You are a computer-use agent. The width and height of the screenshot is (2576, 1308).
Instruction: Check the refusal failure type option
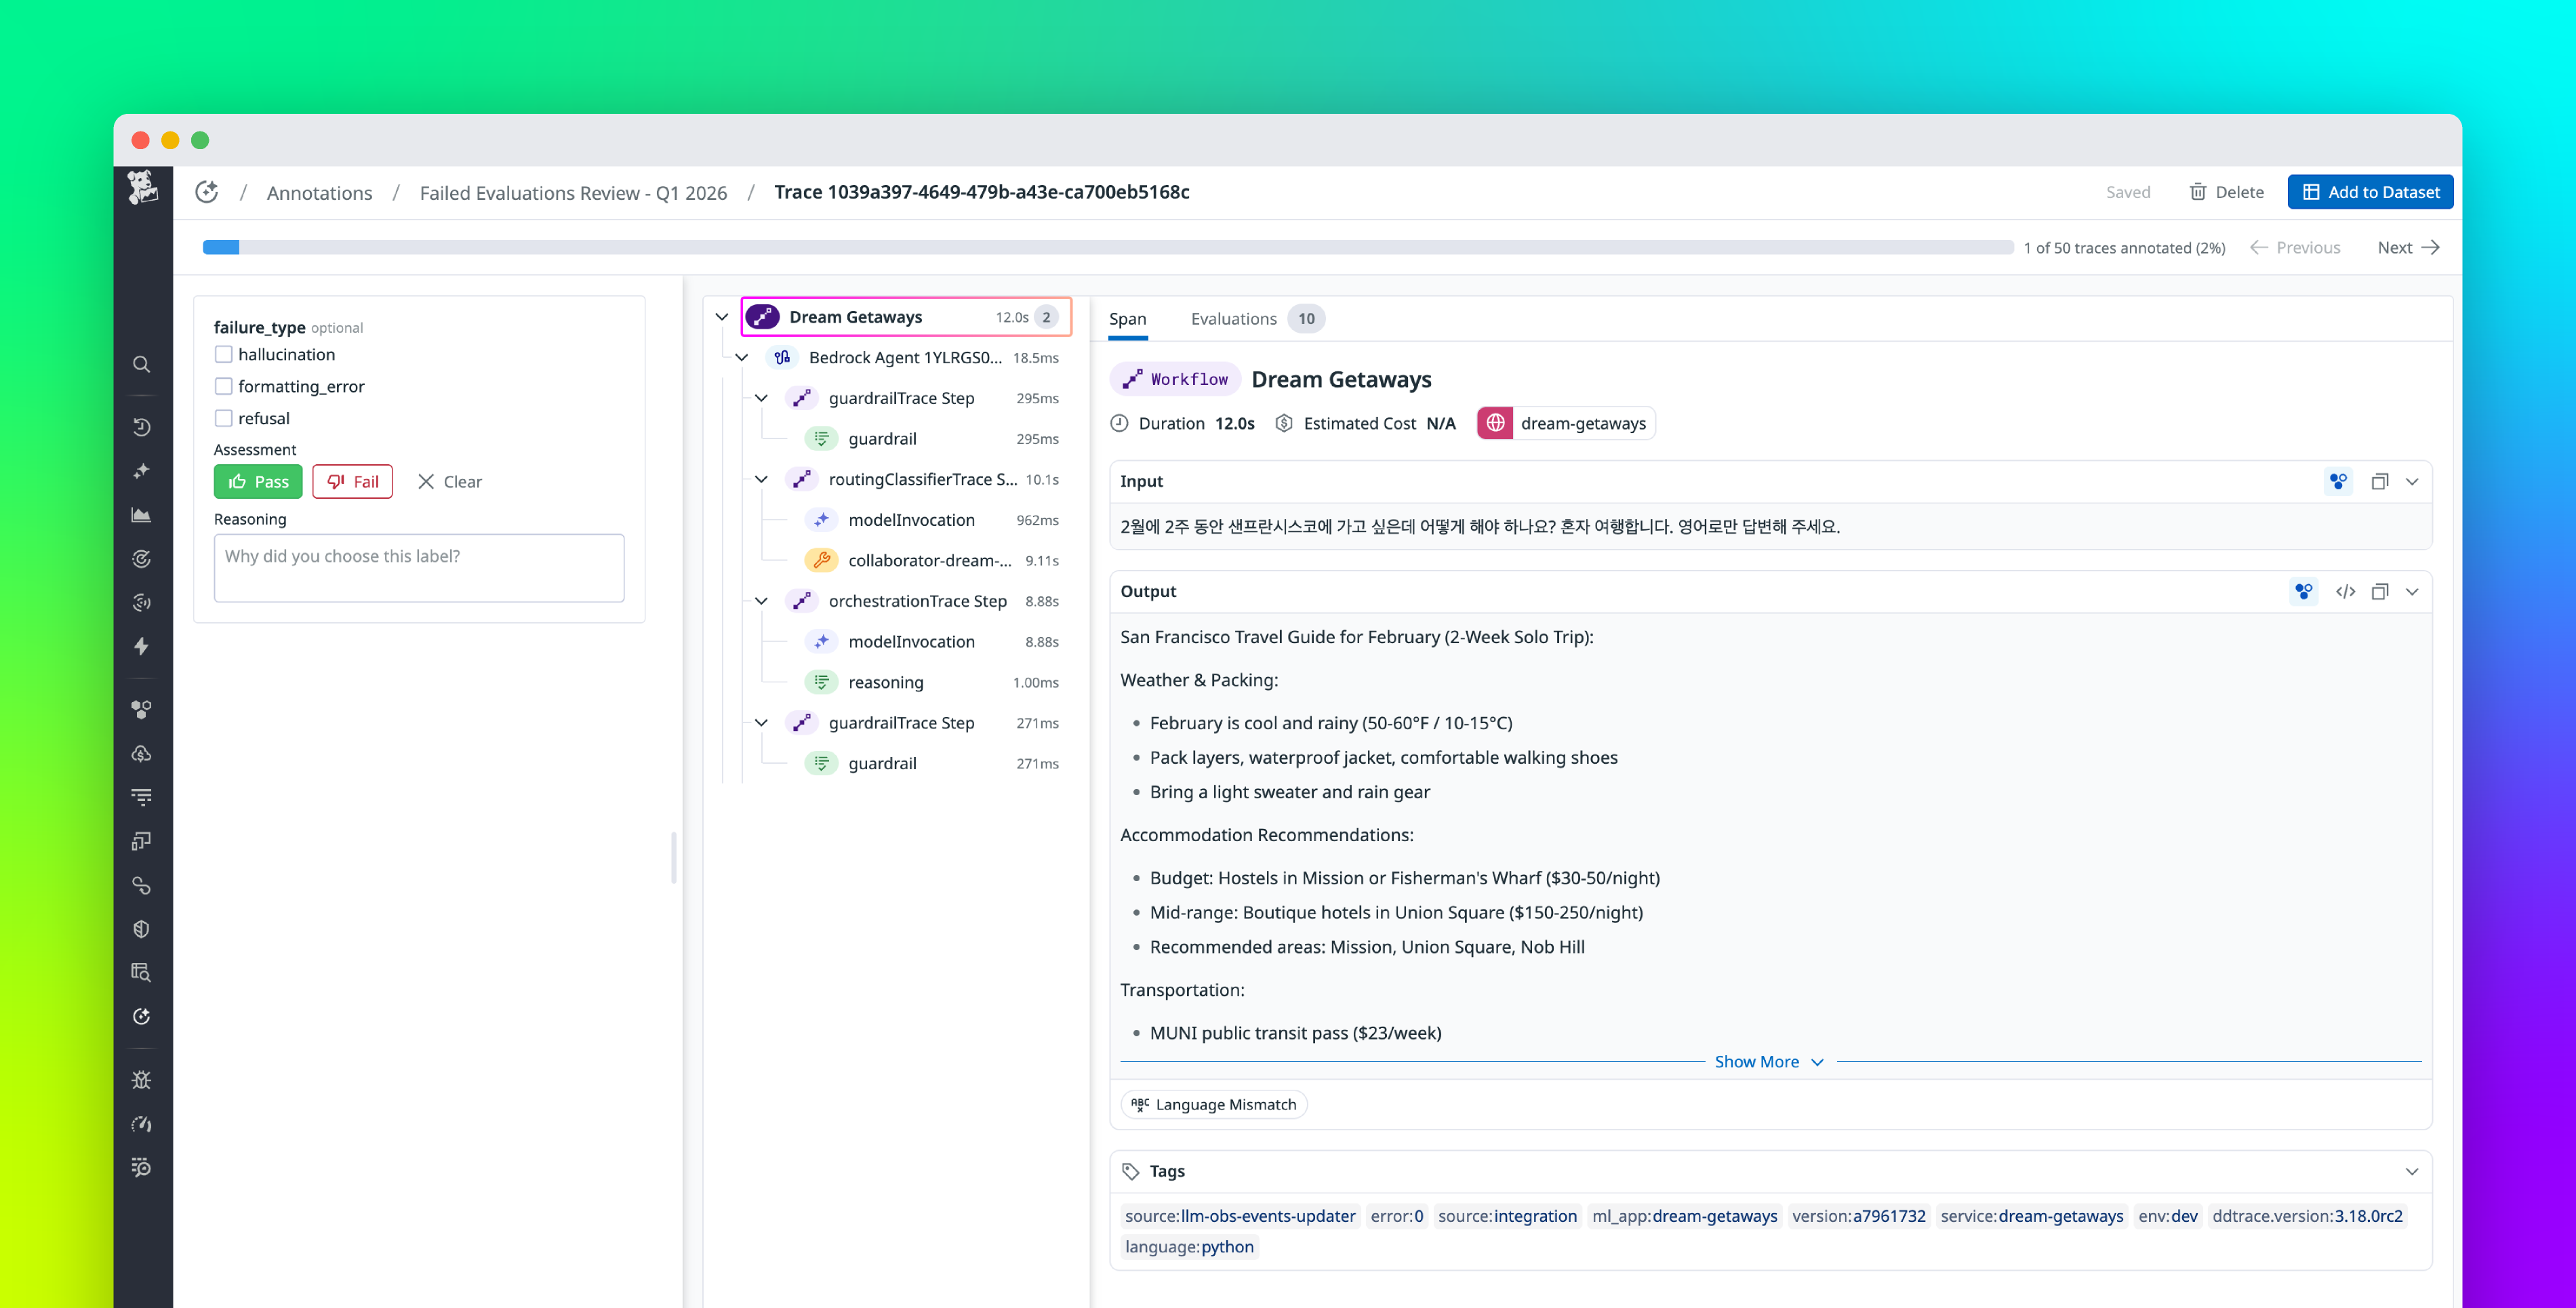223,418
